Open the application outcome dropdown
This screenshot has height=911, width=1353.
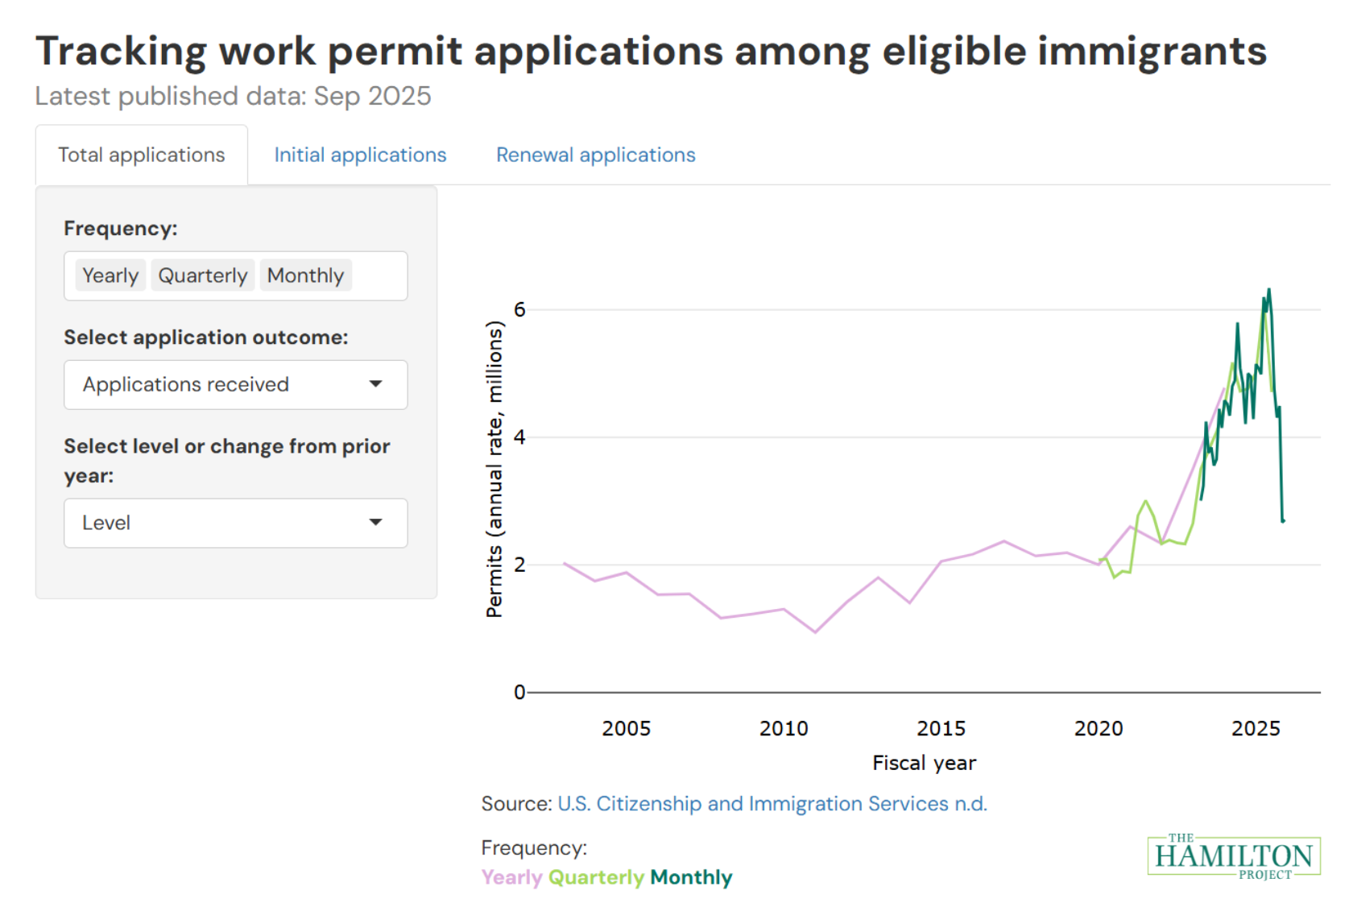tap(235, 384)
